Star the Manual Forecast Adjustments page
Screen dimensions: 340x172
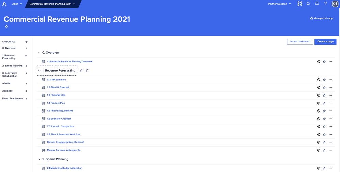pyautogui.click(x=324, y=150)
